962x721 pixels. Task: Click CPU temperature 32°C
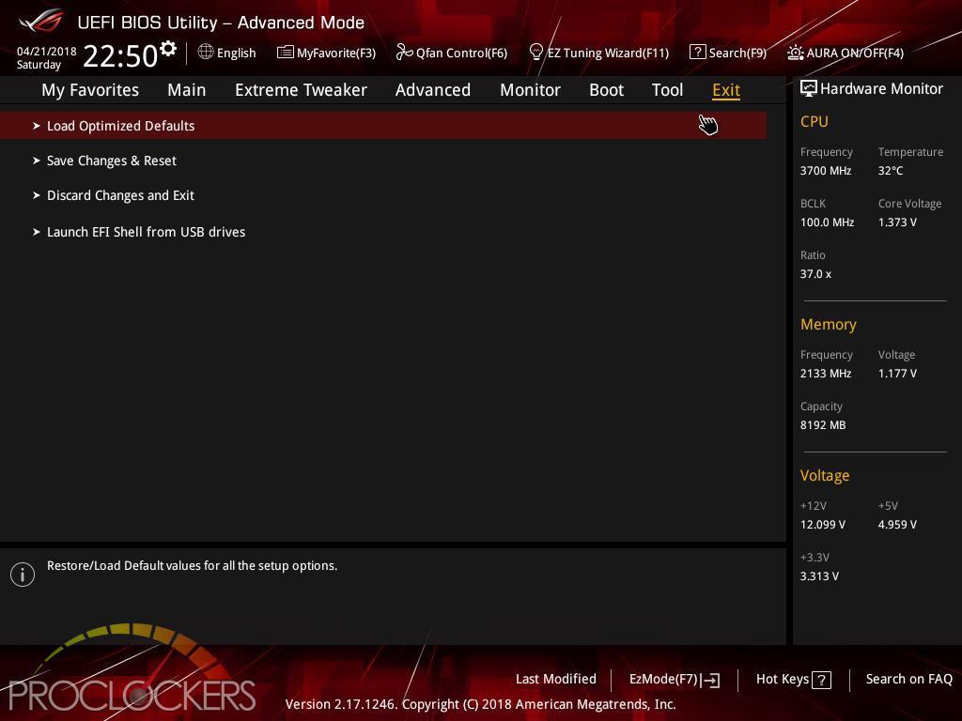pyautogui.click(x=891, y=171)
